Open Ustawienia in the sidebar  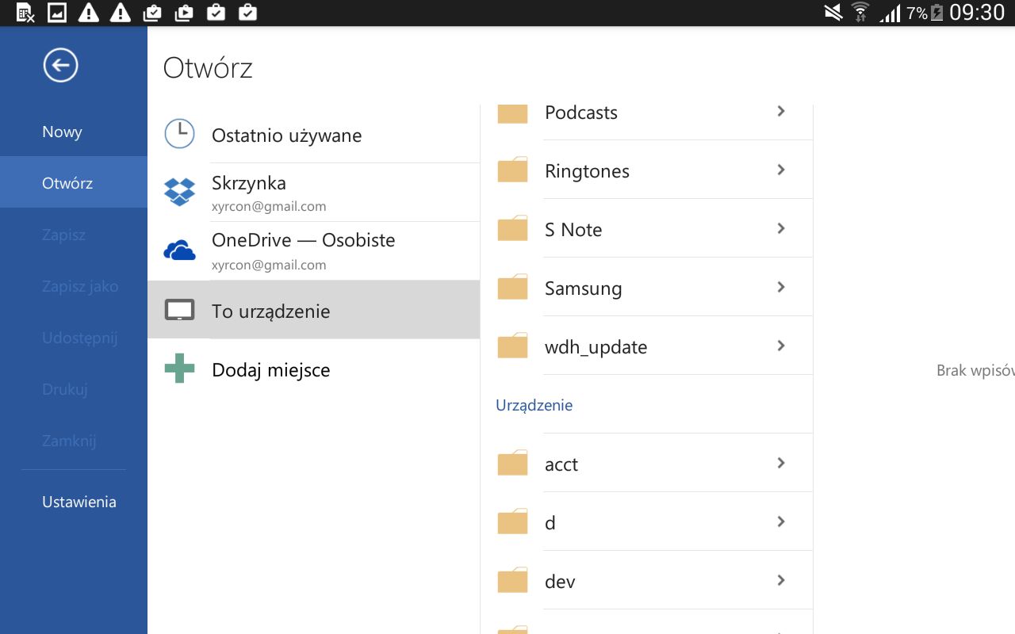click(79, 502)
